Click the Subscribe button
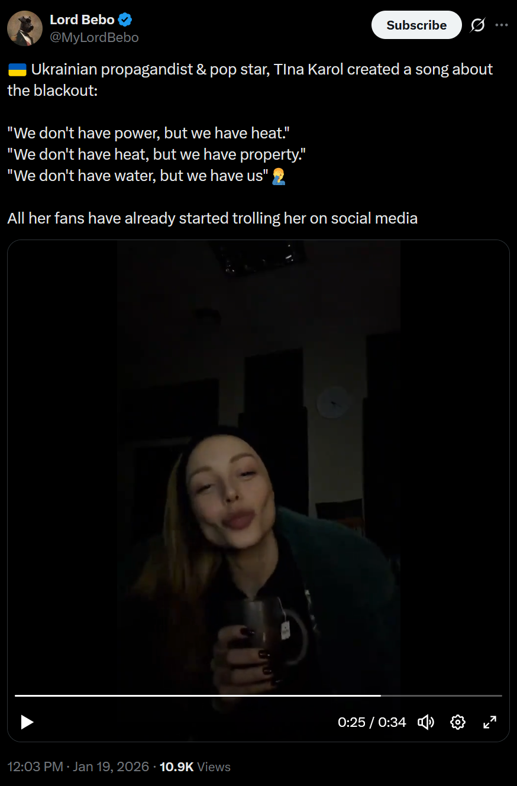The height and width of the screenshot is (786, 517). (416, 25)
